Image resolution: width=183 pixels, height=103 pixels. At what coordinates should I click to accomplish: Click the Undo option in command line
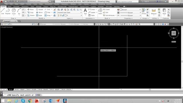tap(38, 95)
